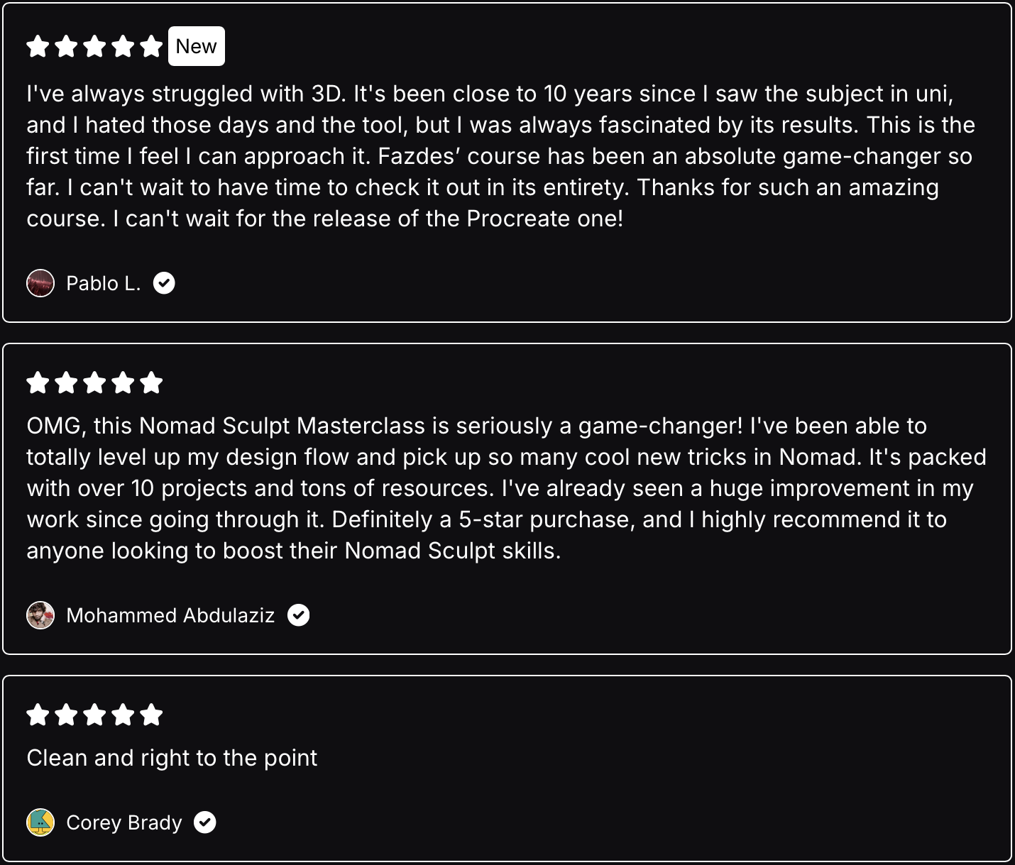The height and width of the screenshot is (865, 1015).
Task: Click first star in Pablo's review rating
Action: click(38, 47)
